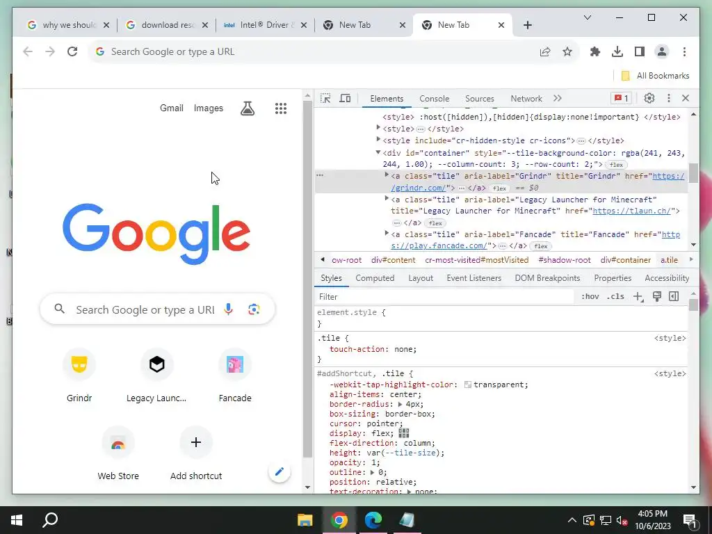Toggle CSS rendering emulations brush icon
712x534 pixels.
pyautogui.click(x=656, y=296)
